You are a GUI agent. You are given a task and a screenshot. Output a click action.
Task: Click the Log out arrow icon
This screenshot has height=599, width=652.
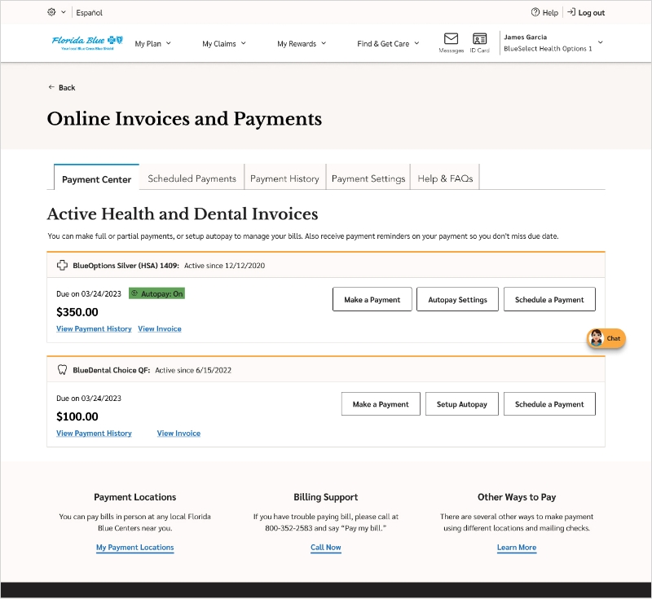click(571, 12)
